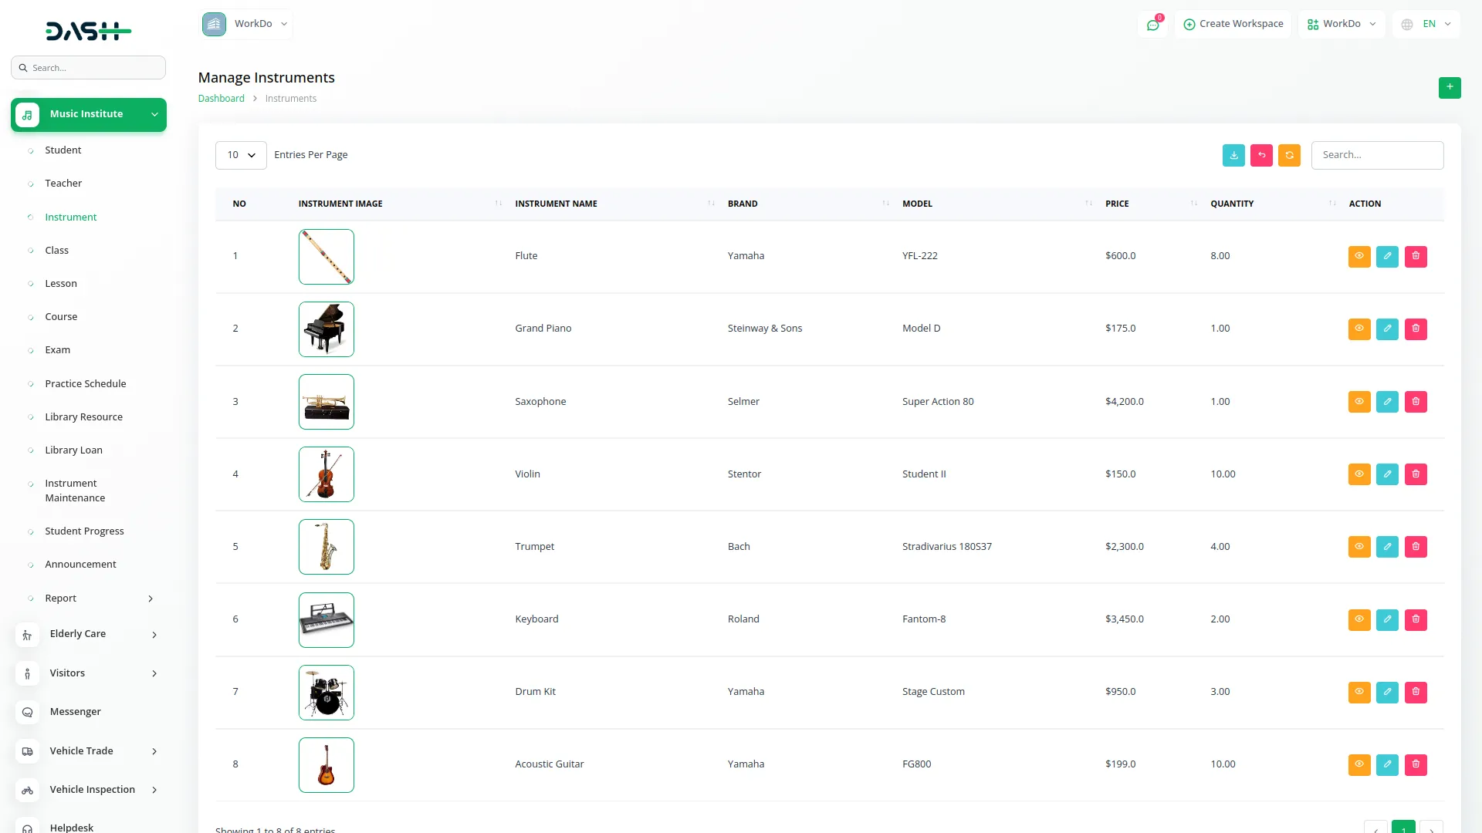This screenshot has height=833, width=1482.
Task: Click the Create Workspace button
Action: click(x=1233, y=24)
